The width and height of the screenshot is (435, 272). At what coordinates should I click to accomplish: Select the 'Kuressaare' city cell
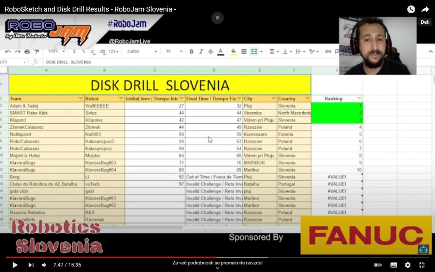(260, 134)
